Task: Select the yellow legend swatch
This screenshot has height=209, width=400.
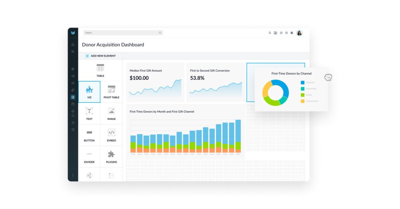Action: [x=302, y=101]
